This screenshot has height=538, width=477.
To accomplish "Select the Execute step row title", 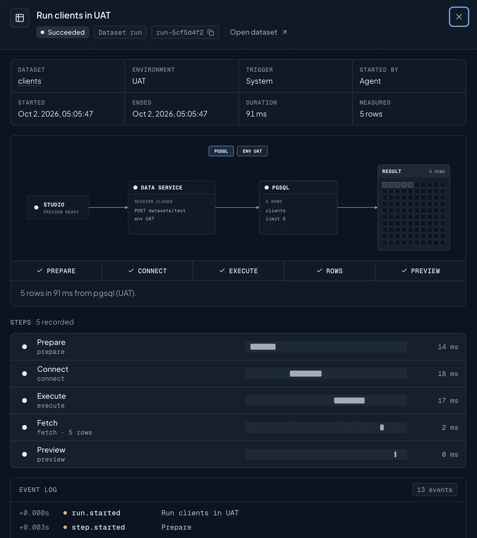I will 51,396.
